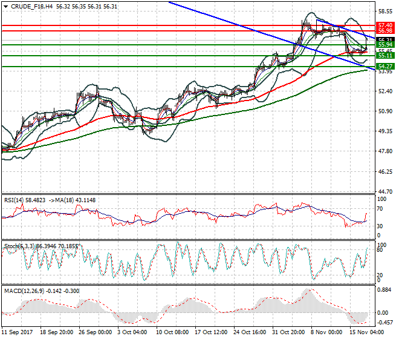Click the 0.884 MACD scale value
Viewport: 399px width, 339px height.
click(384, 290)
